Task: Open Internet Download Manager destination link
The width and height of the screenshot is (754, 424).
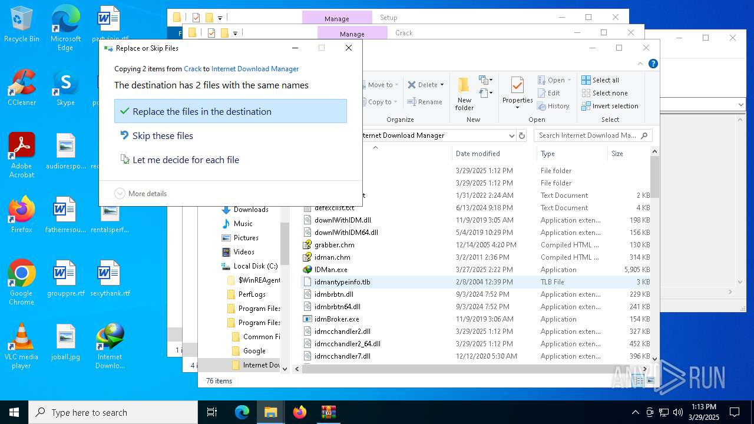Action: point(255,69)
